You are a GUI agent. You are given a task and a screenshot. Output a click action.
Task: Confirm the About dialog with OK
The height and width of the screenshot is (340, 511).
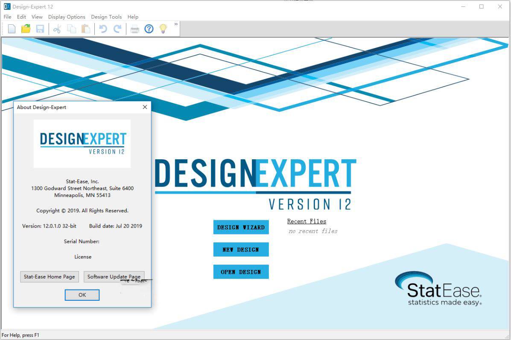click(82, 295)
